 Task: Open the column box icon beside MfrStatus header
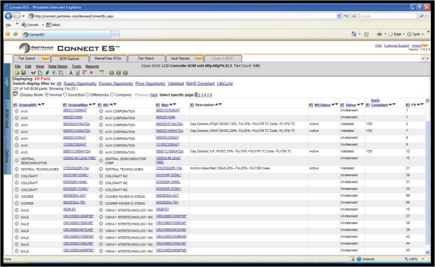(311, 105)
